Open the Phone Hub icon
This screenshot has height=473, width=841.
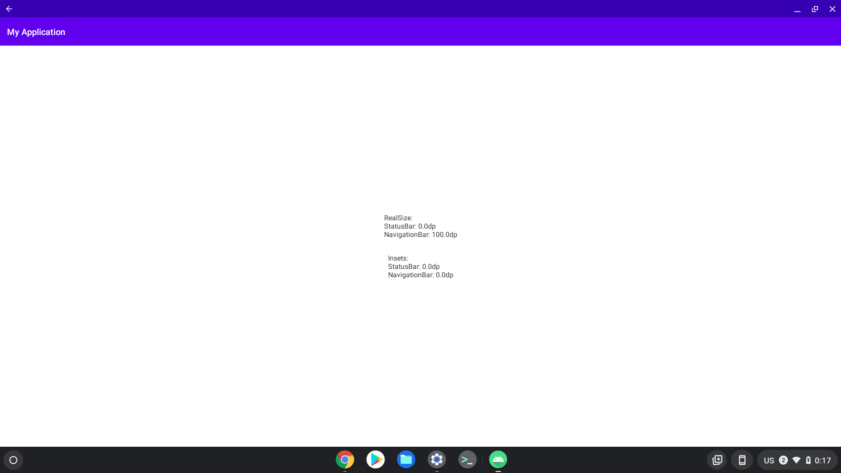[742, 460]
